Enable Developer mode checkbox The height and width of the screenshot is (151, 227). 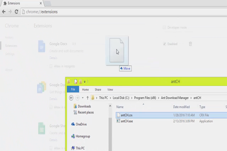click(x=164, y=27)
